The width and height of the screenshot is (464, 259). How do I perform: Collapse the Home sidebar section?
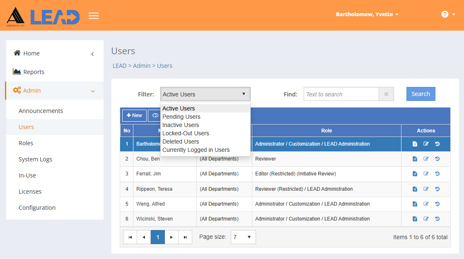(92, 53)
